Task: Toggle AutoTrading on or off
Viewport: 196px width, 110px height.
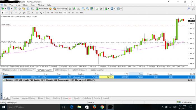Action: [60, 9]
